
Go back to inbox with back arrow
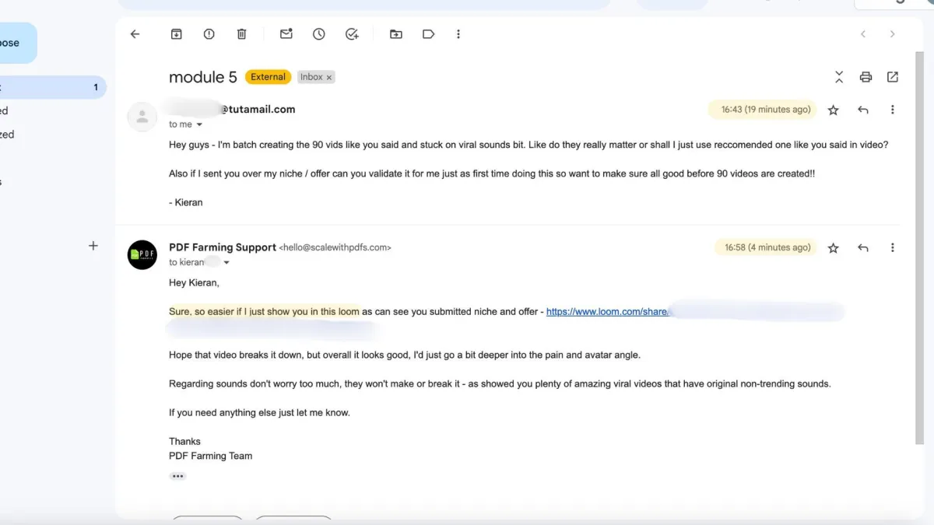[x=135, y=34]
